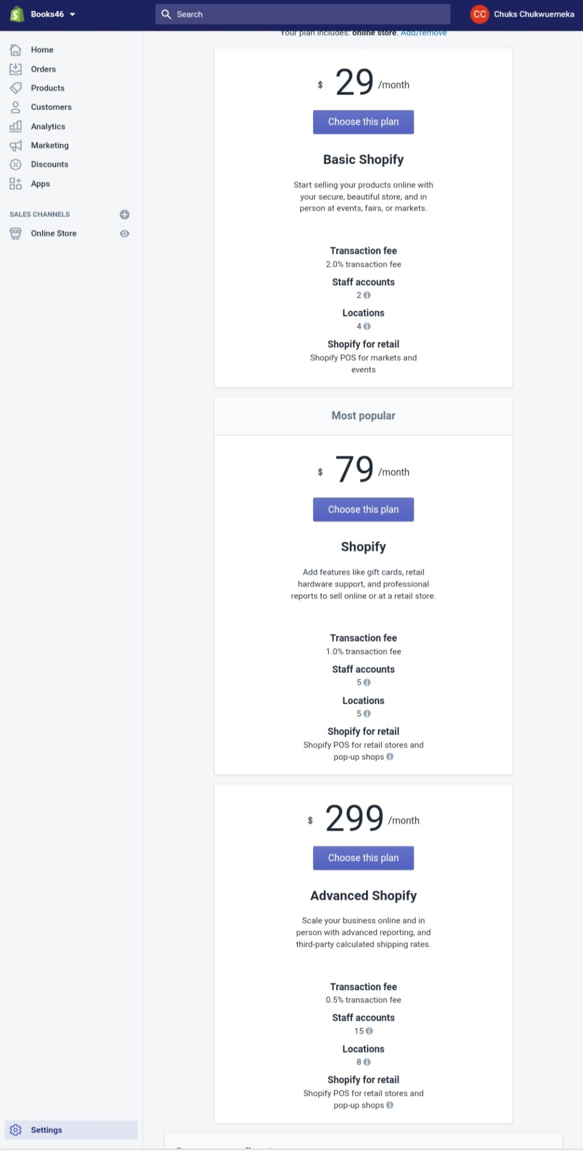Select the Orders icon
This screenshot has height=1152, width=583.
(15, 69)
